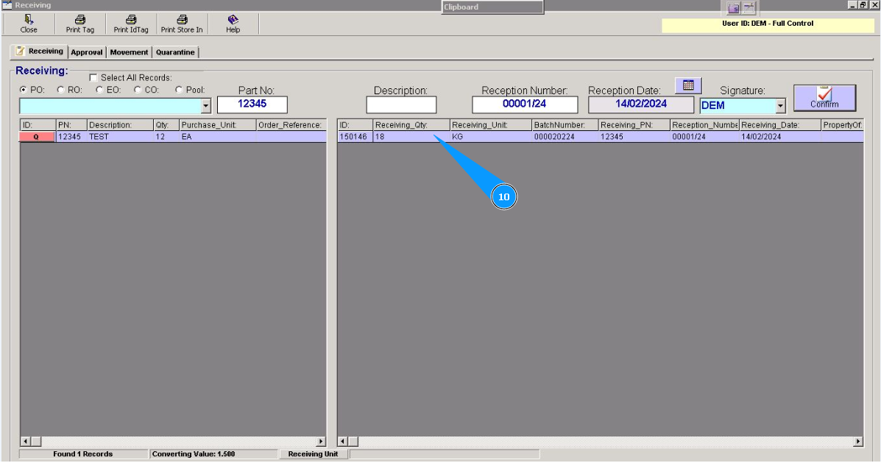This screenshot has height=463, width=881.
Task: Click the EA purchase unit cell
Action: (x=217, y=136)
